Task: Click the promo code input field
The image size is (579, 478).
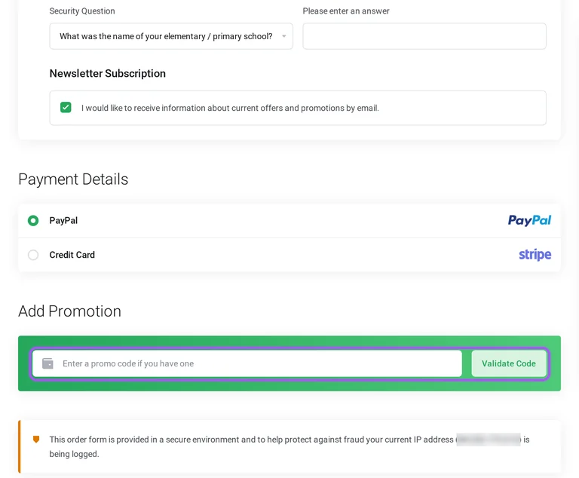Action: pos(247,363)
